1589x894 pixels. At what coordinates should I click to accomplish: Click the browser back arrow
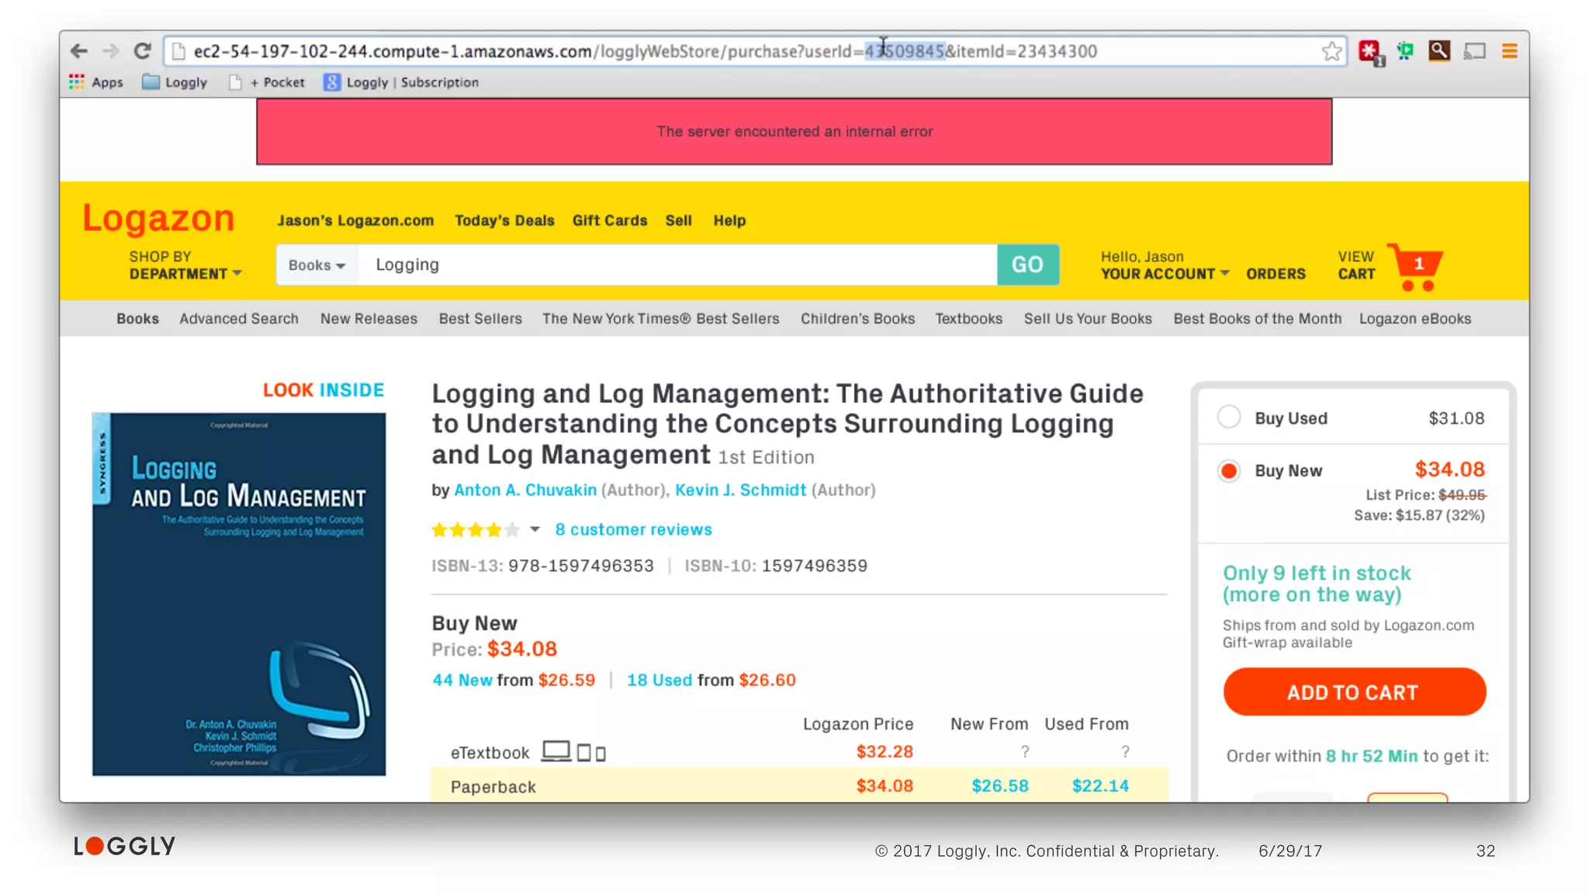pyautogui.click(x=78, y=51)
